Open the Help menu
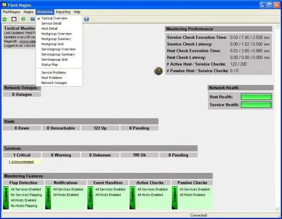The height and width of the screenshot is (219, 282). pos(77,12)
